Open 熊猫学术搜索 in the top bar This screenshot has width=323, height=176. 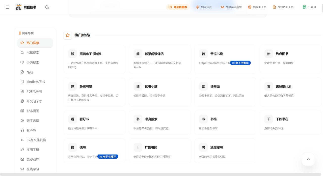231,7
